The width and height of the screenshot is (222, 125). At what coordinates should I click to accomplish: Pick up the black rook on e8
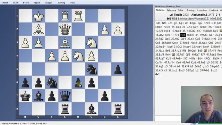click(65, 109)
